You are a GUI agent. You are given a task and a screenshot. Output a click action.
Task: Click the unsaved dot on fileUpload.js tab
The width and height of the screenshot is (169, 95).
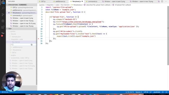[82, 1]
